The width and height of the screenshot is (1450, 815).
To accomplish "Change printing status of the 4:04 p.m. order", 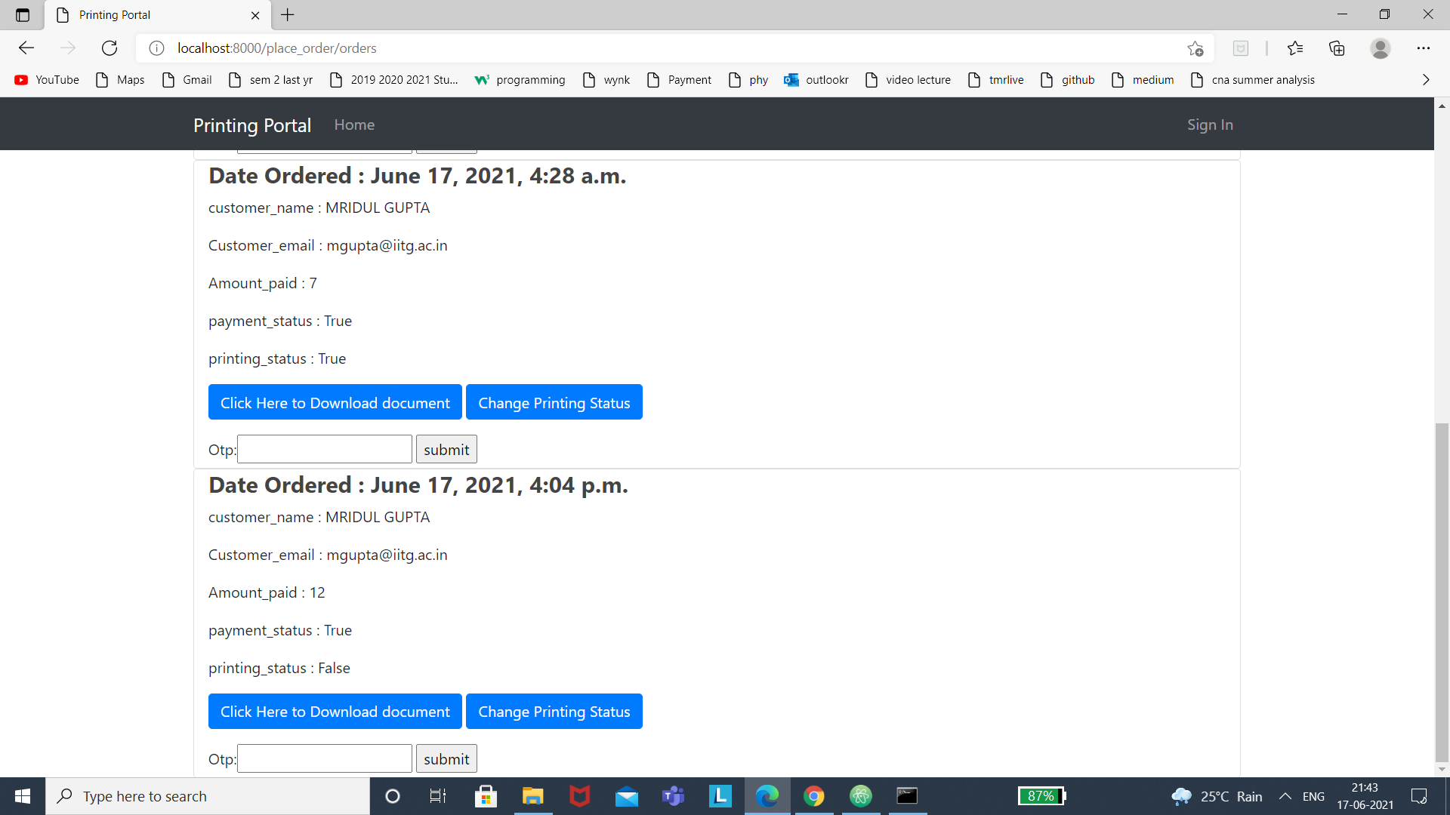I will 554,711.
